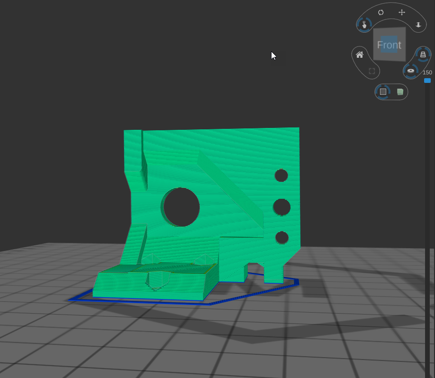The image size is (435, 378).
Task: Activate the touch gesture navigation mode
Action: [x=364, y=25]
